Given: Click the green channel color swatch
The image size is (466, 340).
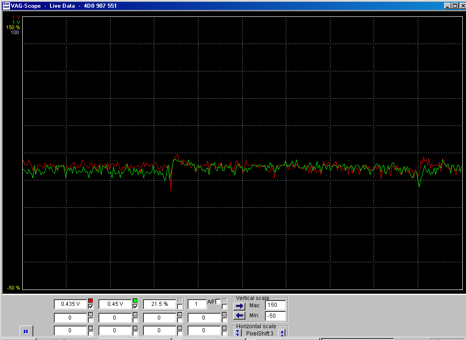Looking at the screenshot, I should (x=135, y=301).
